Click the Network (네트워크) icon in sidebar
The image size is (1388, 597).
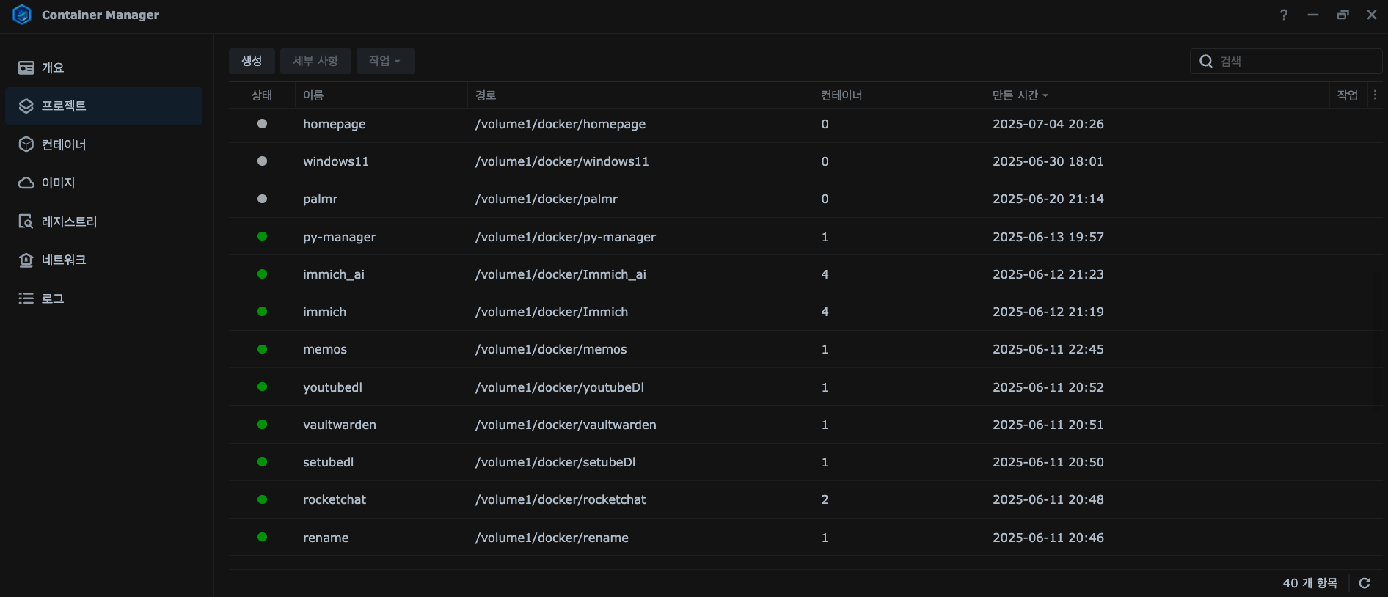[x=26, y=260]
